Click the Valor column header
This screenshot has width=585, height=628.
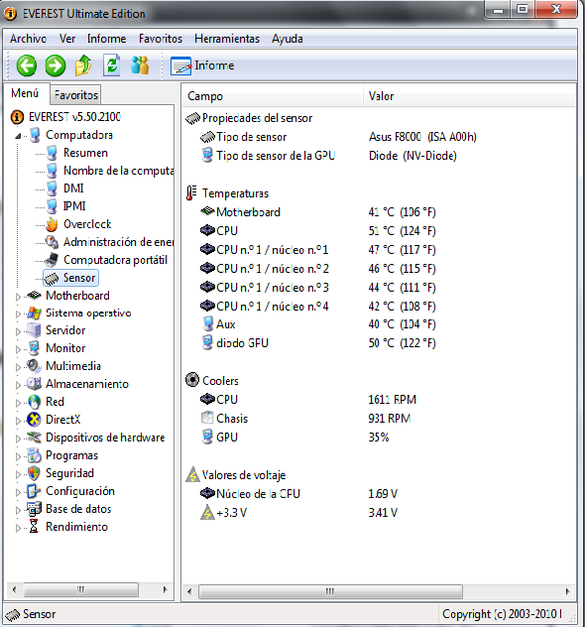coord(469,96)
